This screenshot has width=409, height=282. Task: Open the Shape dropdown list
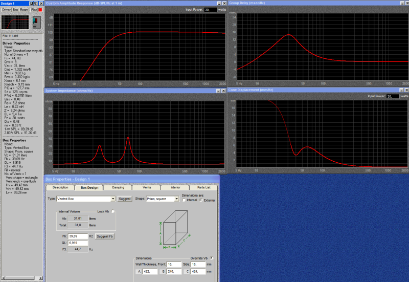pos(176,199)
